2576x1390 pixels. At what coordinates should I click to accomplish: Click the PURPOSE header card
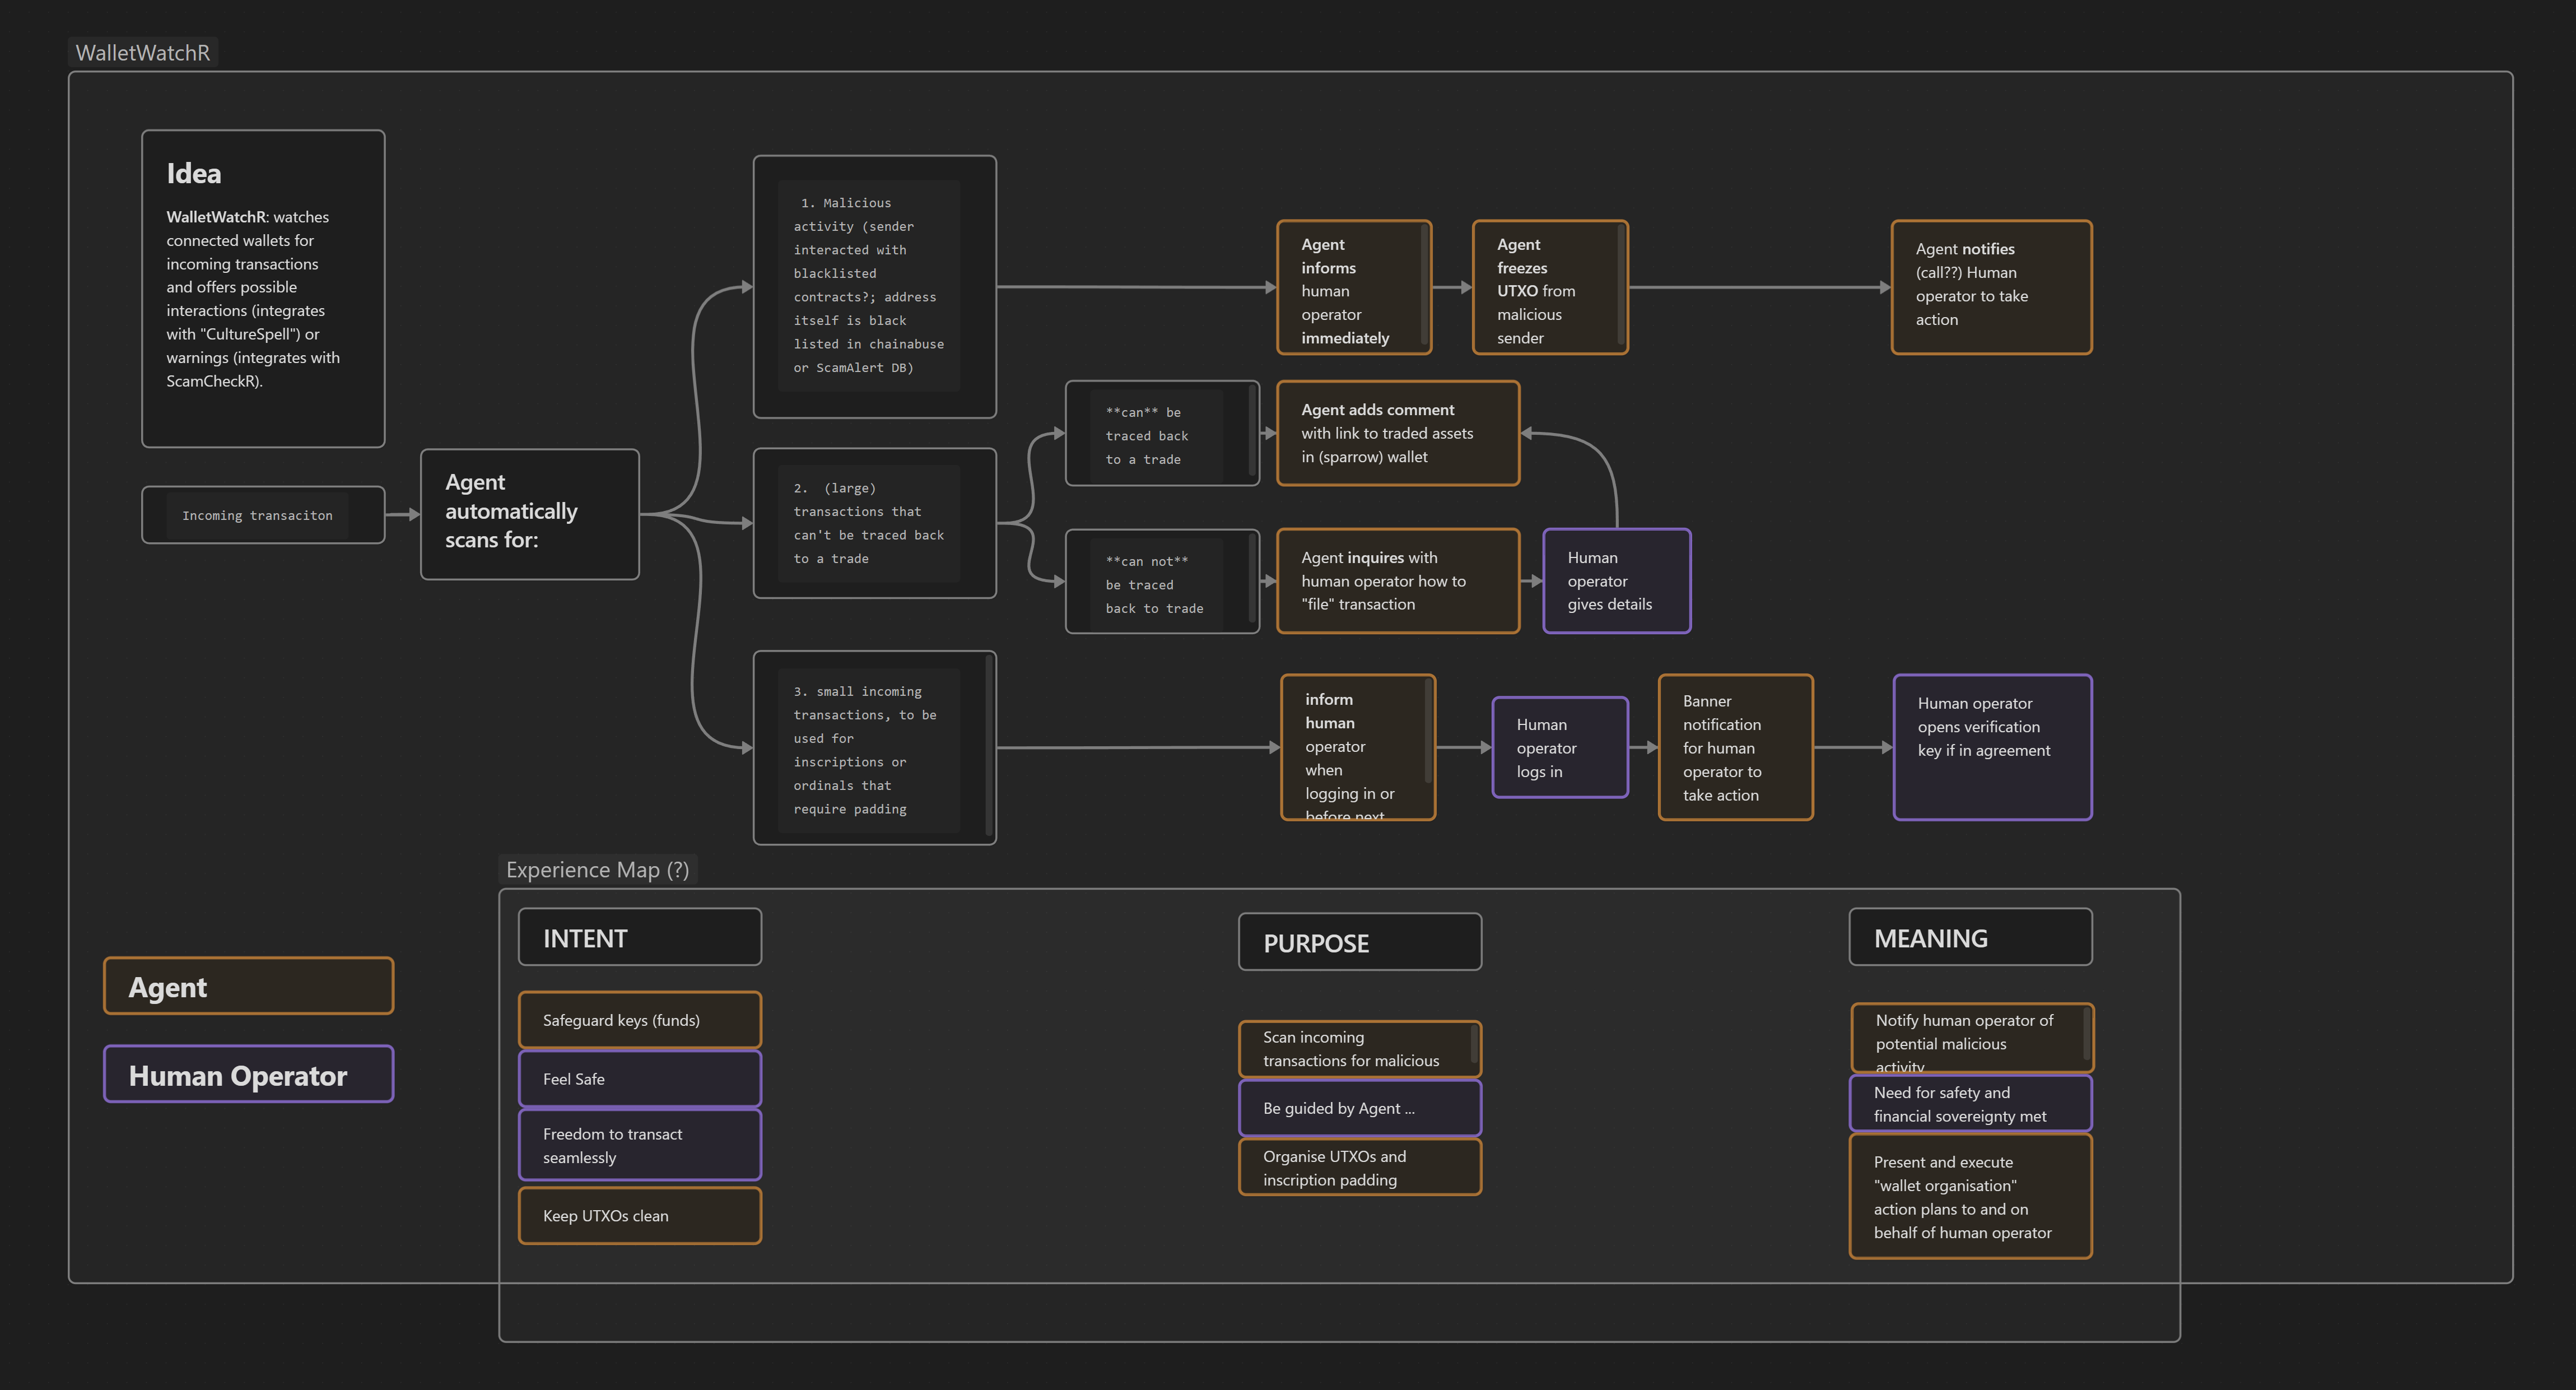1359,942
